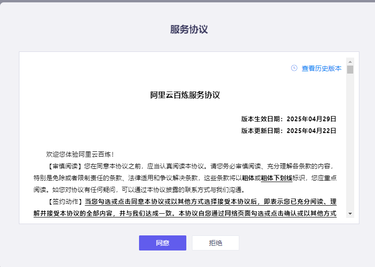Viewport: 375px width, 267px height.
Task: Click the 欢迎您体验阿里云百炼 welcome sentence
Action: click(79, 154)
